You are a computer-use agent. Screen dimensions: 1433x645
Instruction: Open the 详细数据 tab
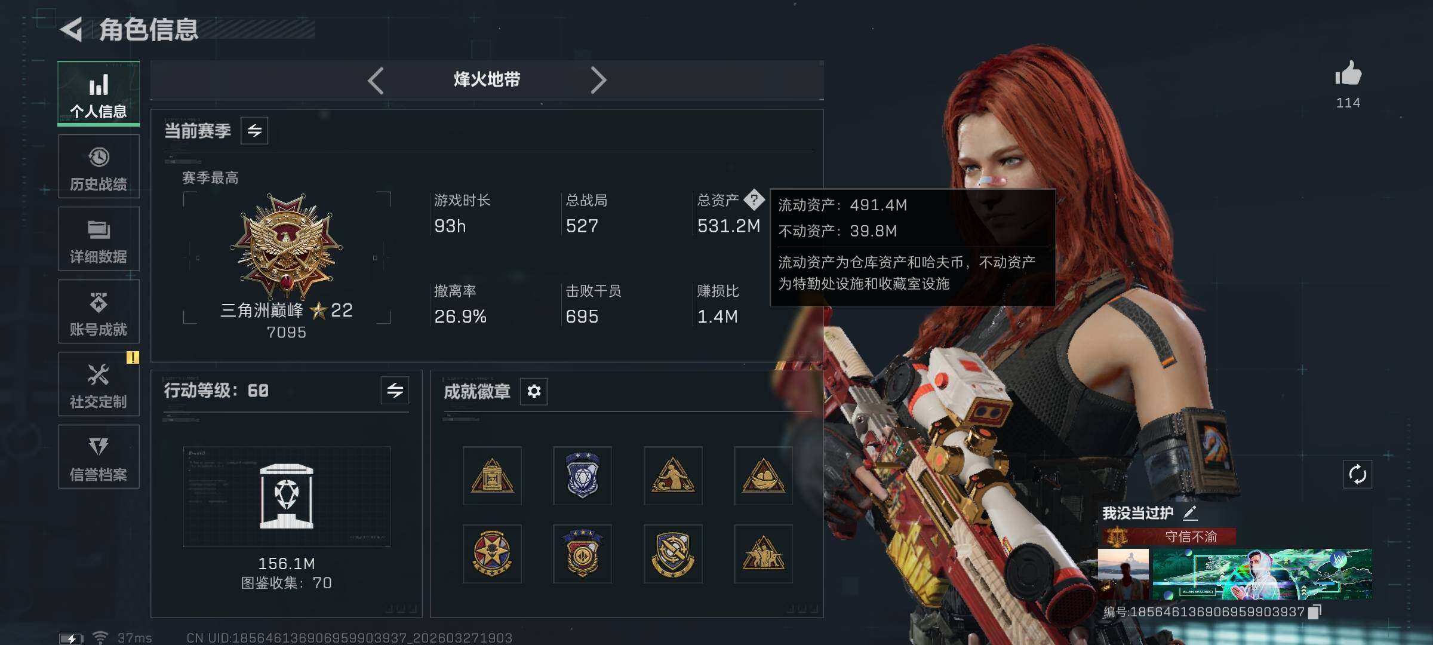99,239
